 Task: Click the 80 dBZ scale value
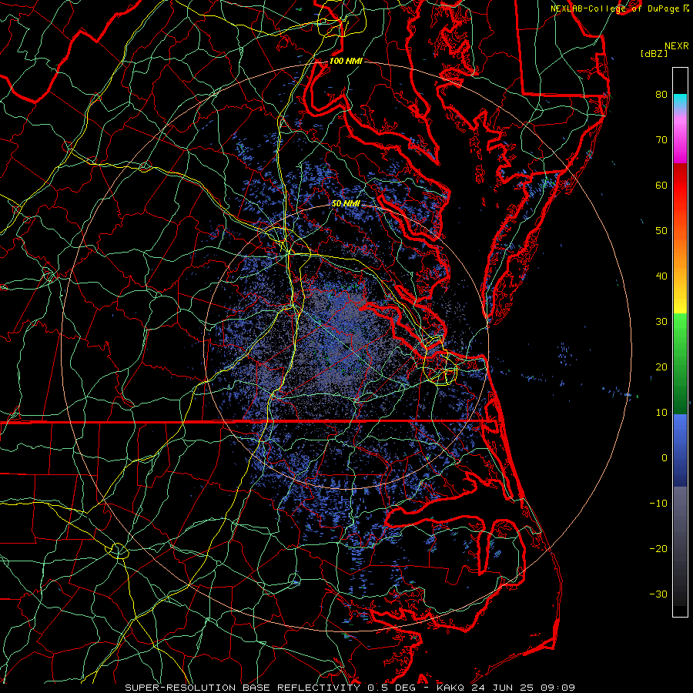(661, 95)
